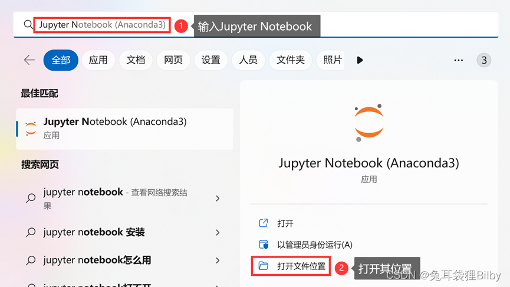Click the search magnifier icon in search box
The height and width of the screenshot is (287, 510).
point(28,24)
